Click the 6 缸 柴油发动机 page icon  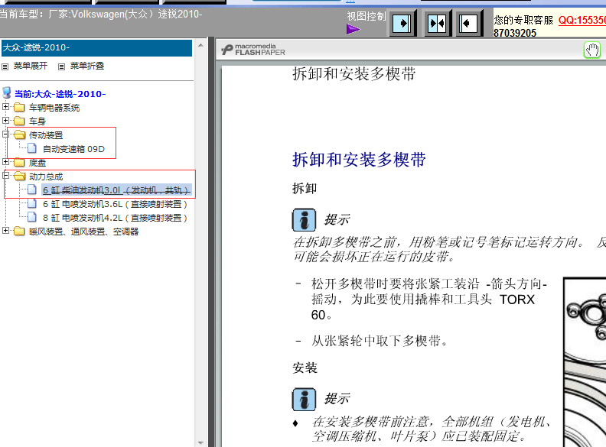(32, 189)
